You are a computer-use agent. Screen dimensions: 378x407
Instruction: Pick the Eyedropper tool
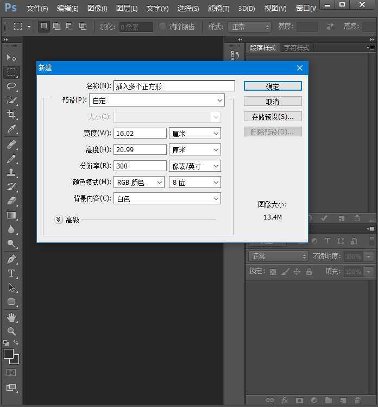pyautogui.click(x=11, y=129)
